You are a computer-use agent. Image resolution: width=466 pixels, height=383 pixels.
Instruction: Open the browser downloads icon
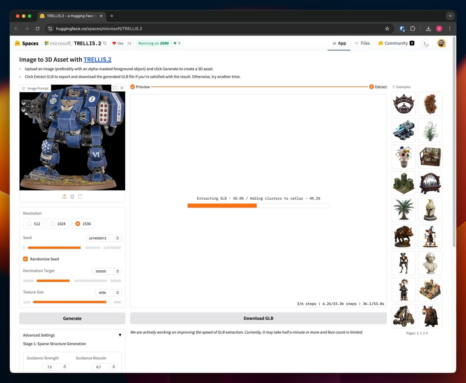pyautogui.click(x=428, y=28)
